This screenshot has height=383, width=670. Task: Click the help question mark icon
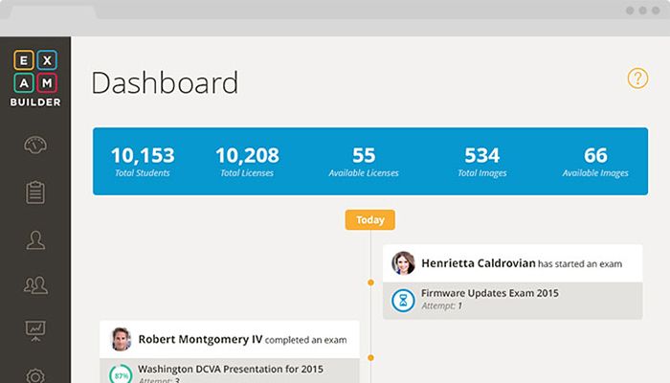click(637, 79)
